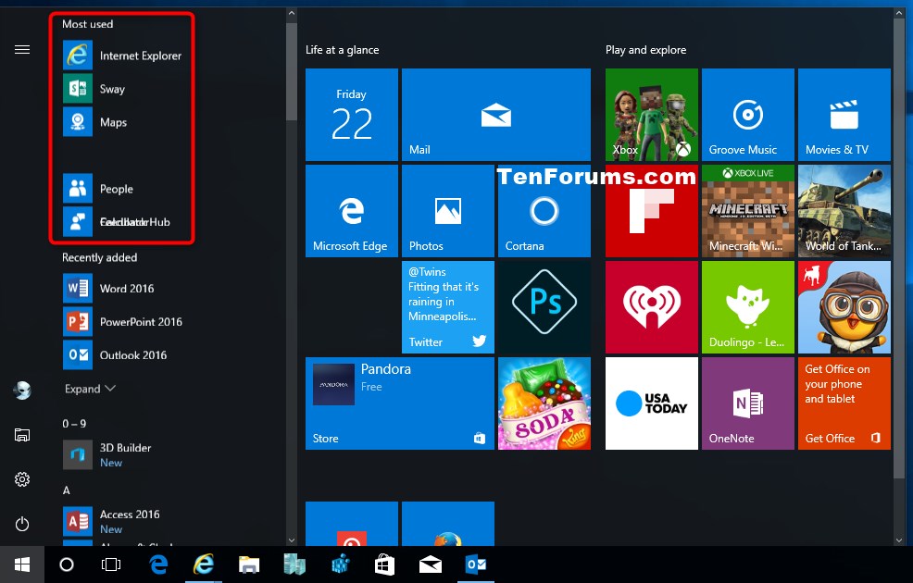Click the 0 – 9 alphabet header

tap(74, 424)
